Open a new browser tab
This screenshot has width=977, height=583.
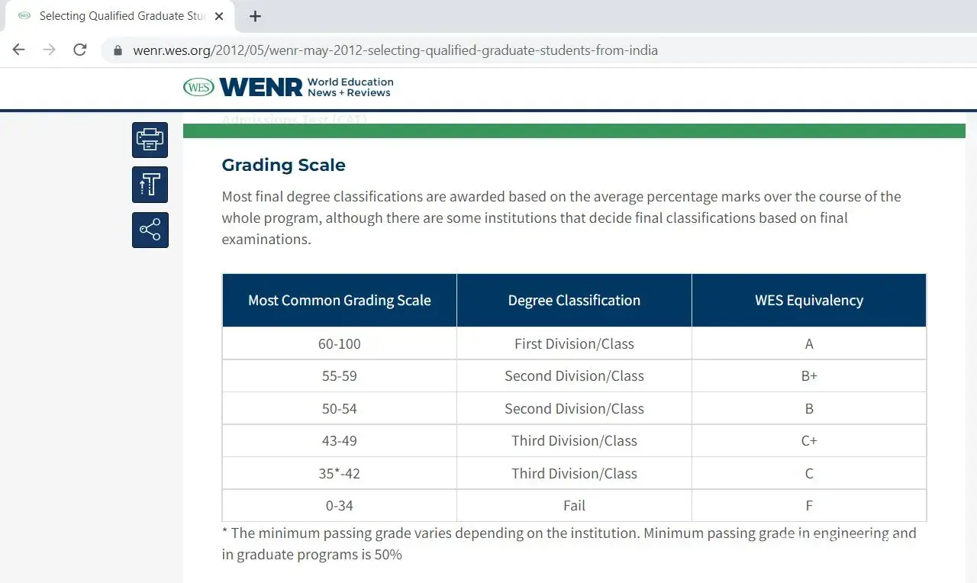(255, 16)
